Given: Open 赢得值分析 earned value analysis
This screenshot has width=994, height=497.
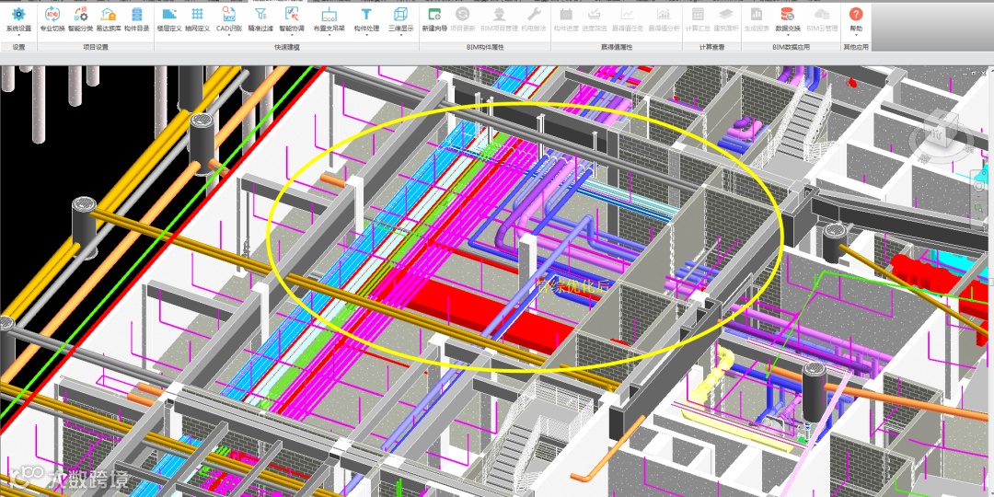Looking at the screenshot, I should [x=664, y=19].
